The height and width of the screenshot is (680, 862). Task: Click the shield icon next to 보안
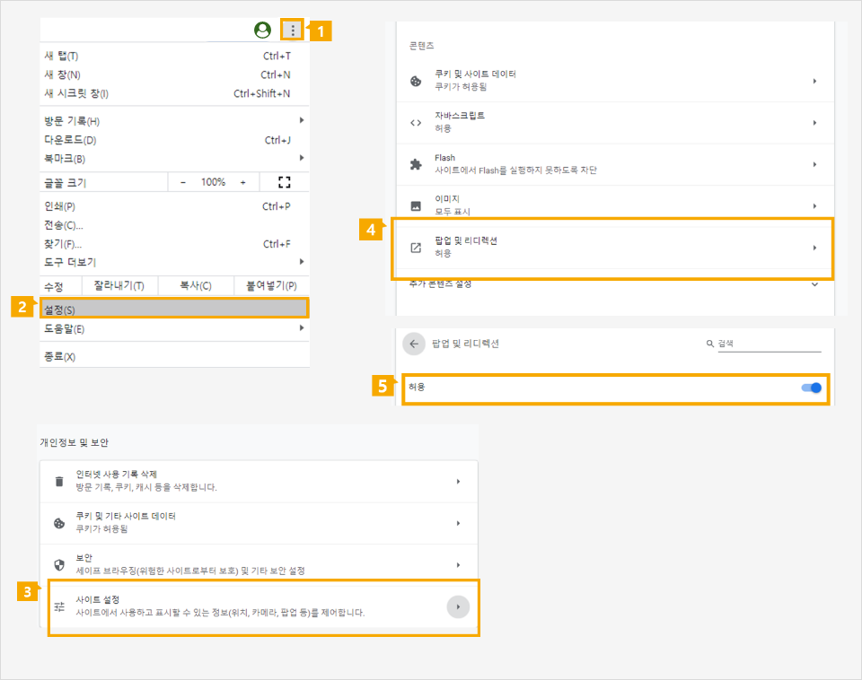click(59, 564)
